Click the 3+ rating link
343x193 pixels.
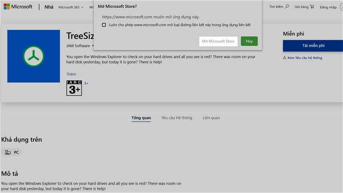[x=86, y=83]
